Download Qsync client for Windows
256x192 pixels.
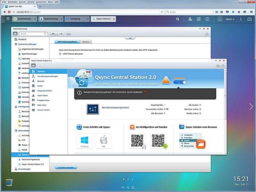point(84,141)
